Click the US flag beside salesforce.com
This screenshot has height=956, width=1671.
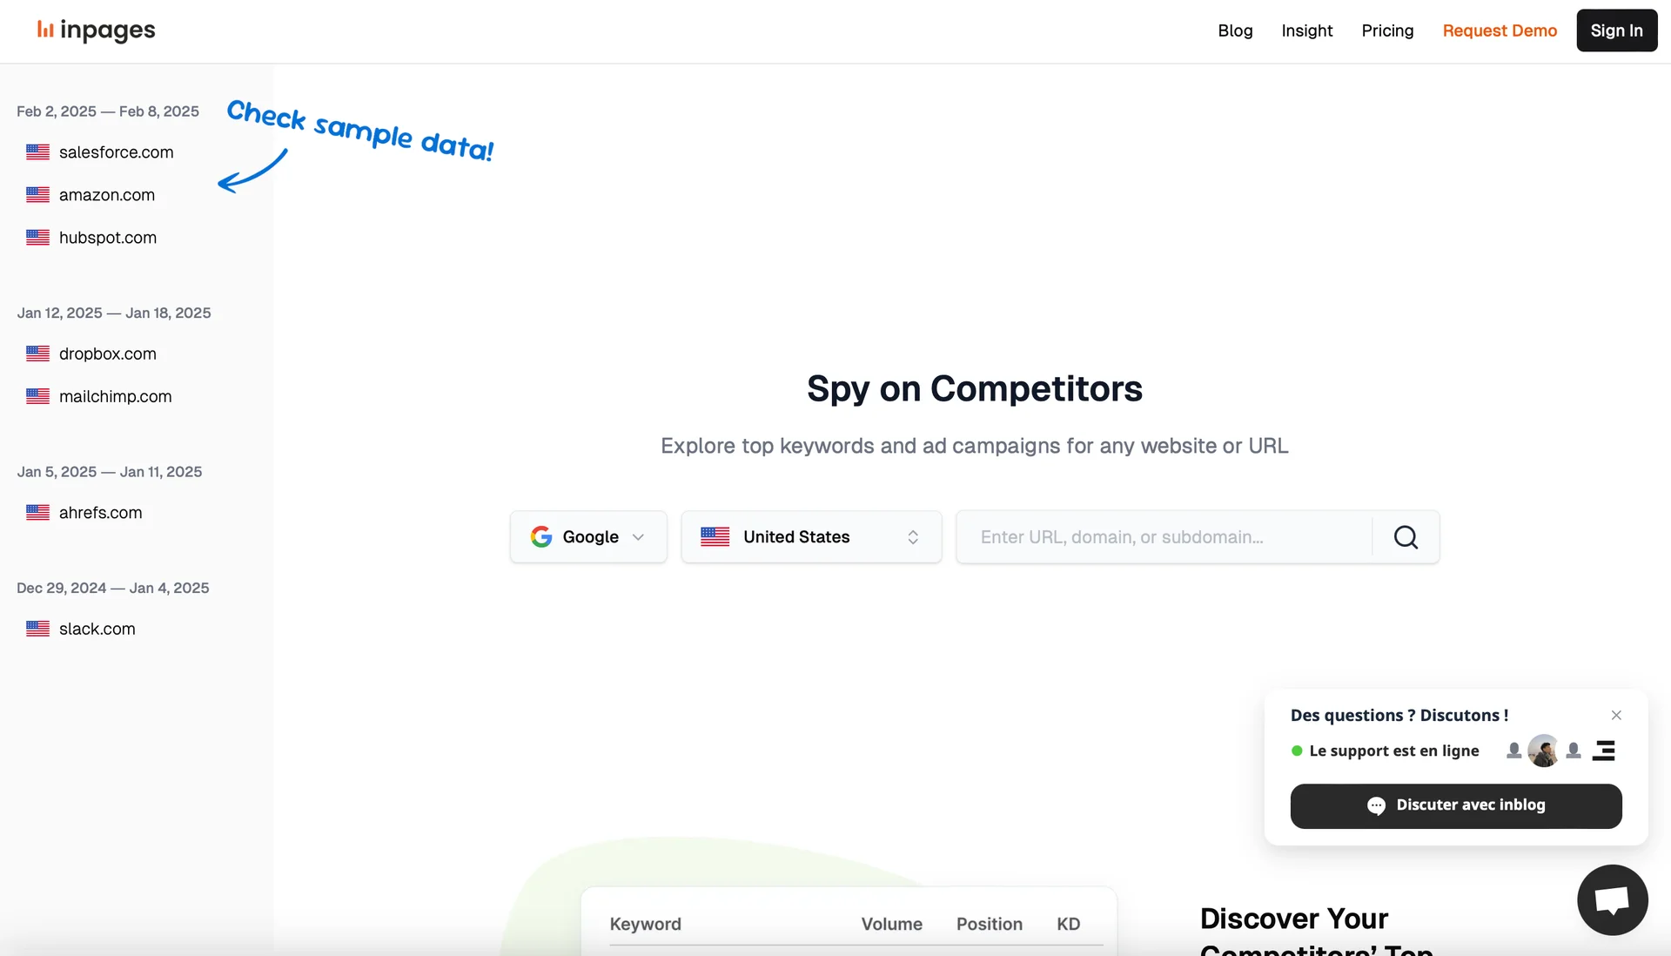(37, 151)
